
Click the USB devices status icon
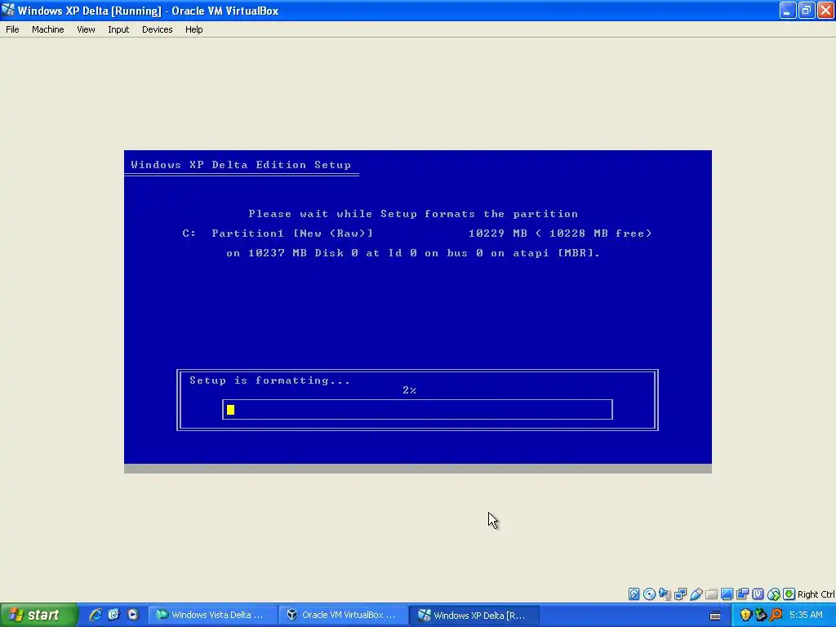(696, 594)
